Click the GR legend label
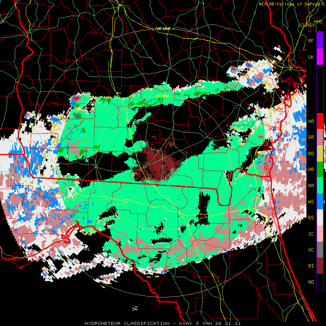326x326 pixels. click(311, 137)
